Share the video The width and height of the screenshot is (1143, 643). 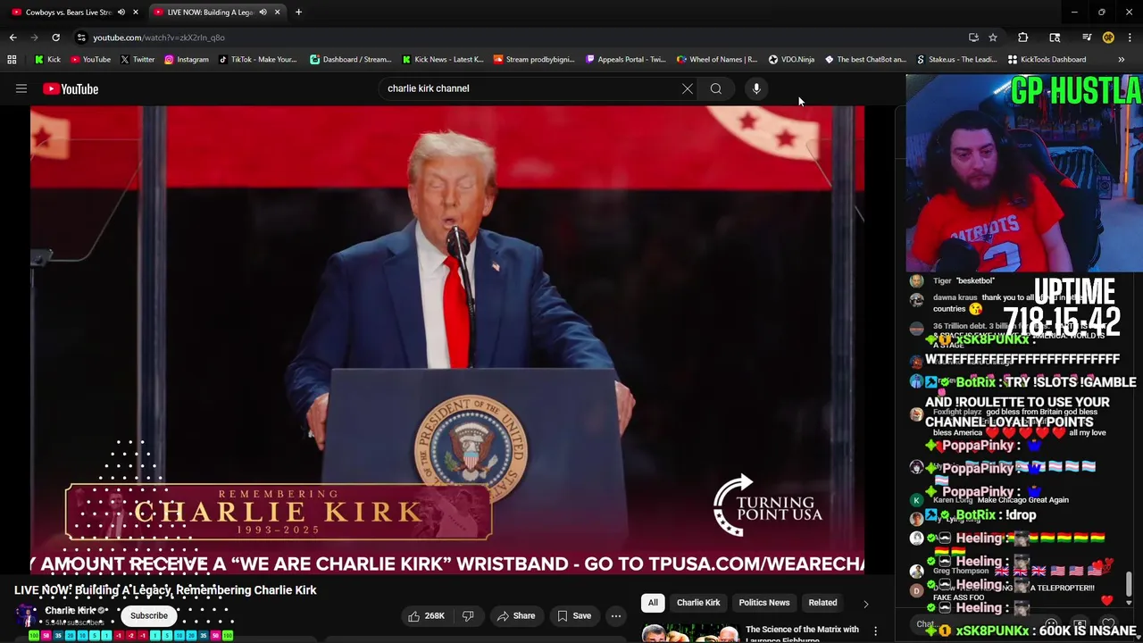click(x=516, y=615)
